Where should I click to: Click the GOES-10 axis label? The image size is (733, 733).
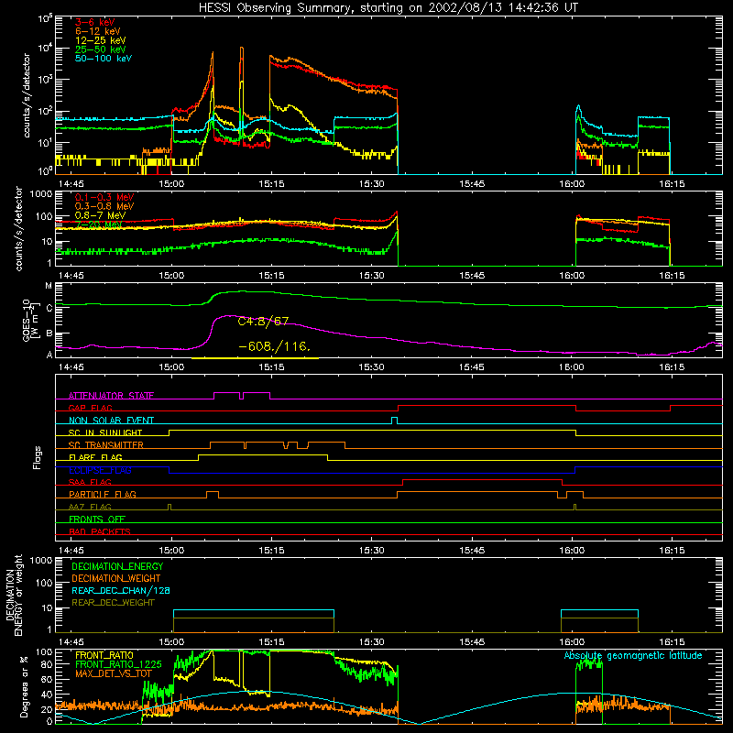pyautogui.click(x=31, y=320)
